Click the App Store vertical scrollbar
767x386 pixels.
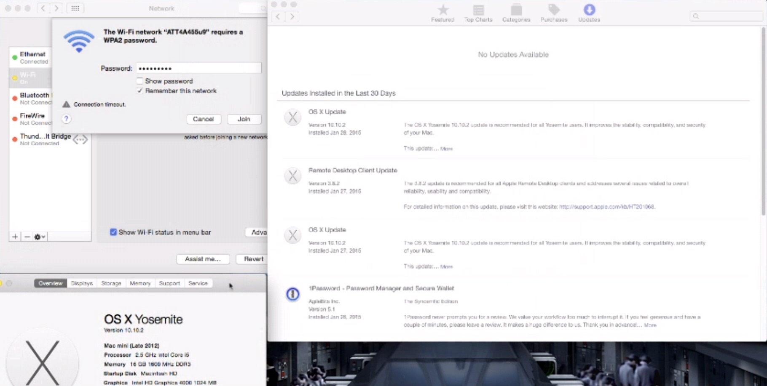tap(763, 122)
